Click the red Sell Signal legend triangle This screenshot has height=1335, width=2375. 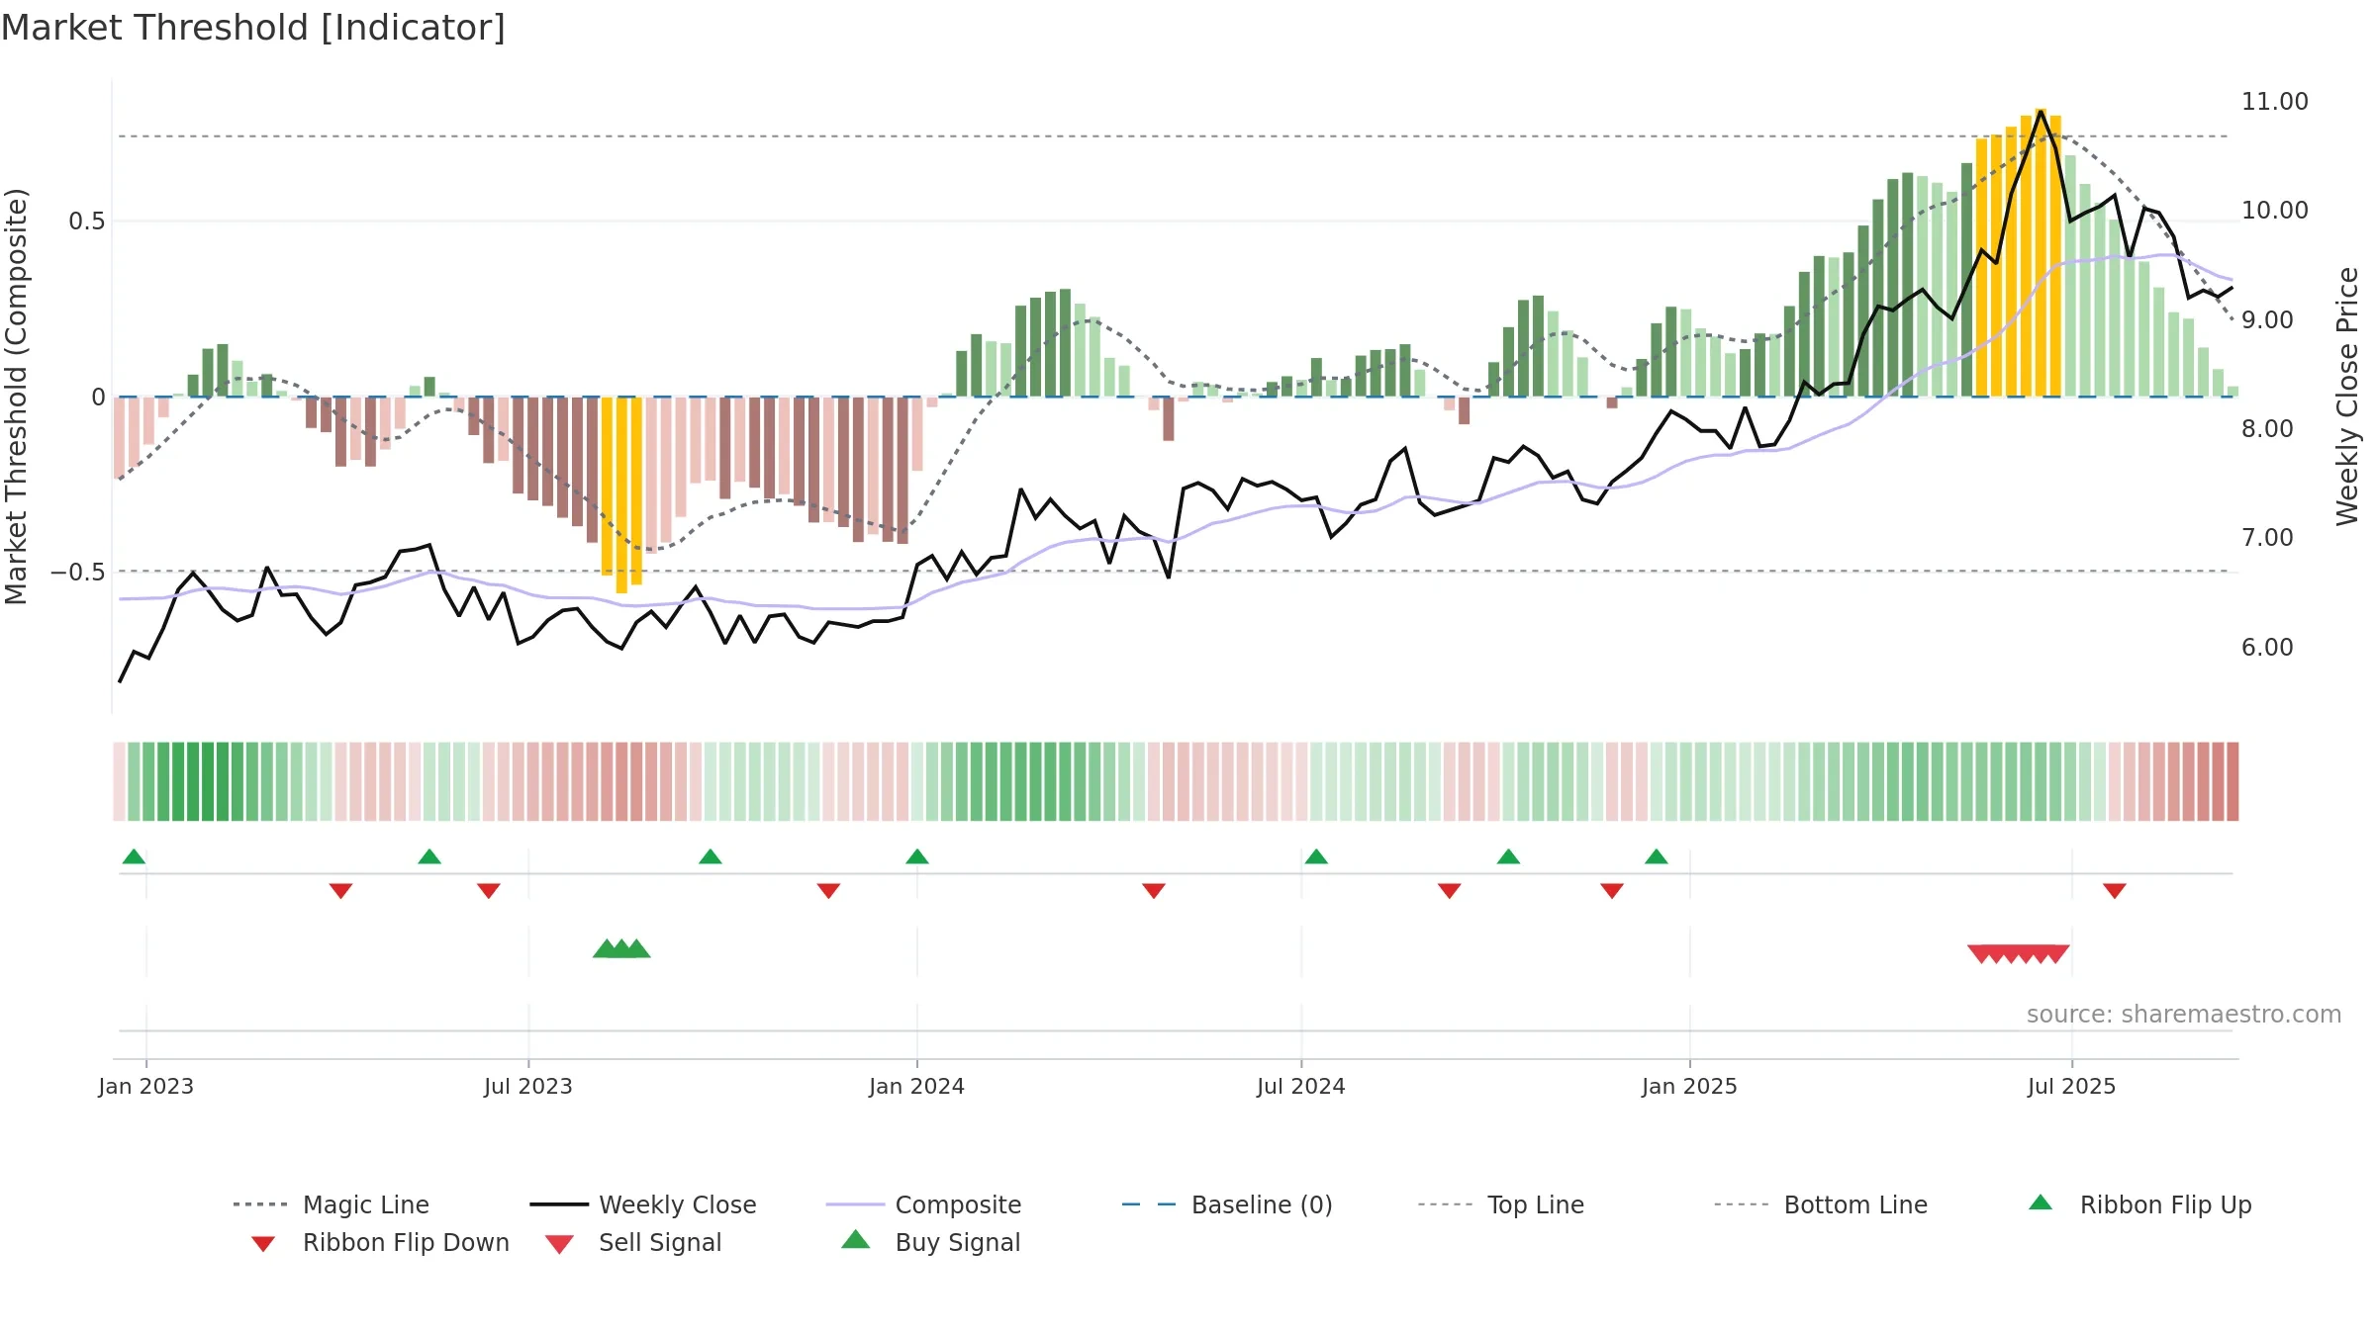(559, 1244)
